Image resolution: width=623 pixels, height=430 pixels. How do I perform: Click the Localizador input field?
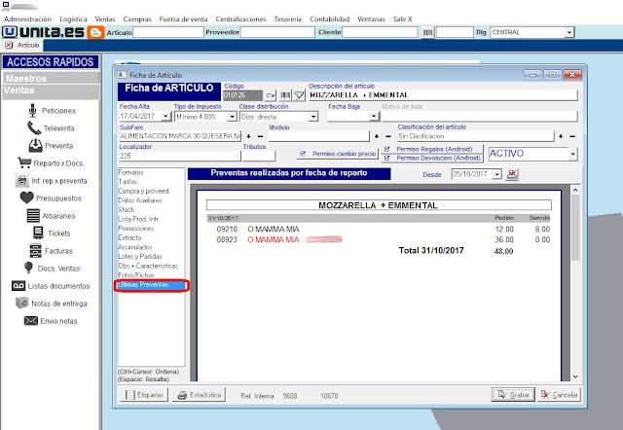(x=178, y=156)
